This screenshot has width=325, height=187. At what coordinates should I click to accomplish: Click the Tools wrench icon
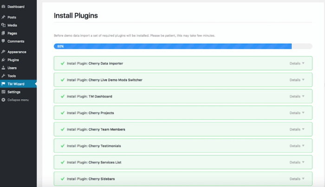coord(3,76)
